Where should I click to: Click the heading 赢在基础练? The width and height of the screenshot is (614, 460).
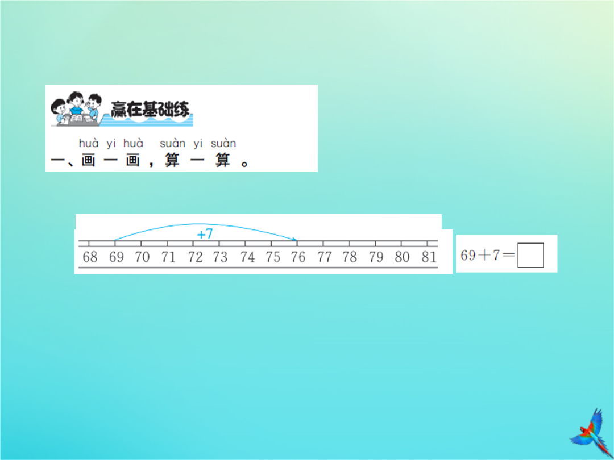coord(150,109)
